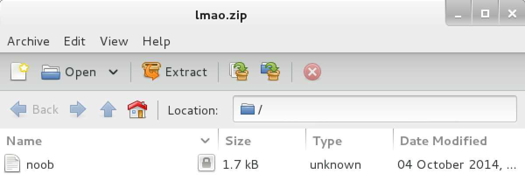The height and width of the screenshot is (181, 525).
Task: Go forward with the right arrow icon
Action: pyautogui.click(x=78, y=109)
